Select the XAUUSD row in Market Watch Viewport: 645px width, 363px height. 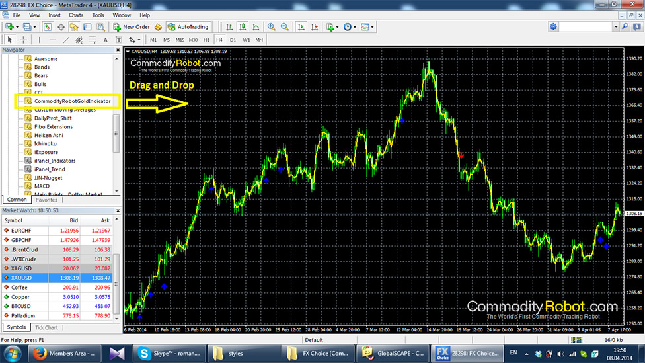57,278
